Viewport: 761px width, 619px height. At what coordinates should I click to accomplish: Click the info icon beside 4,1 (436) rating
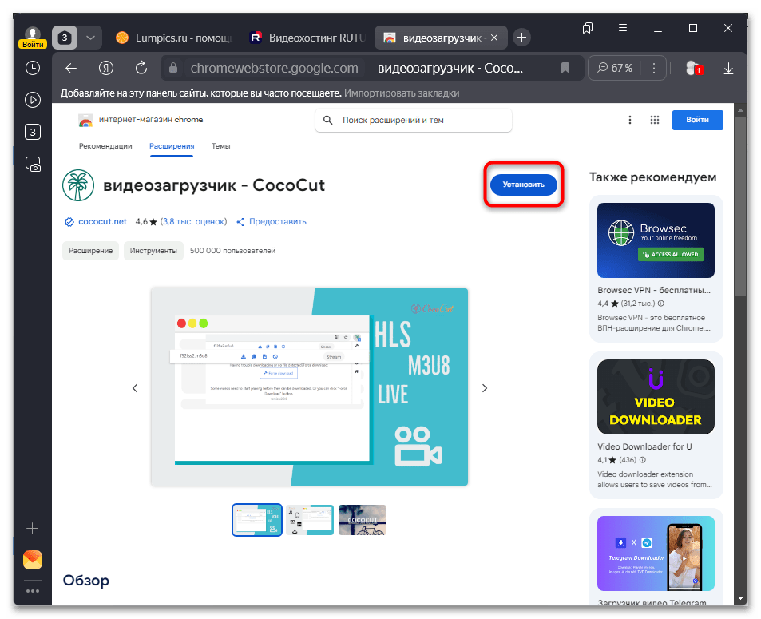tap(643, 460)
